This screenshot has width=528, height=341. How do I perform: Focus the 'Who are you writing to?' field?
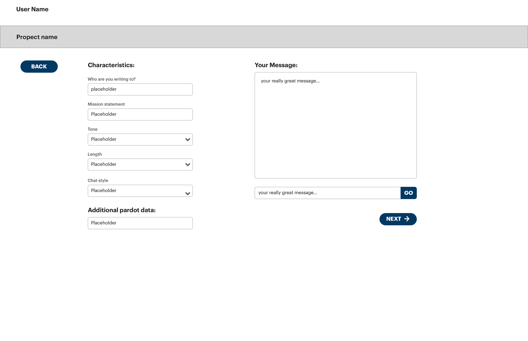pyautogui.click(x=140, y=89)
